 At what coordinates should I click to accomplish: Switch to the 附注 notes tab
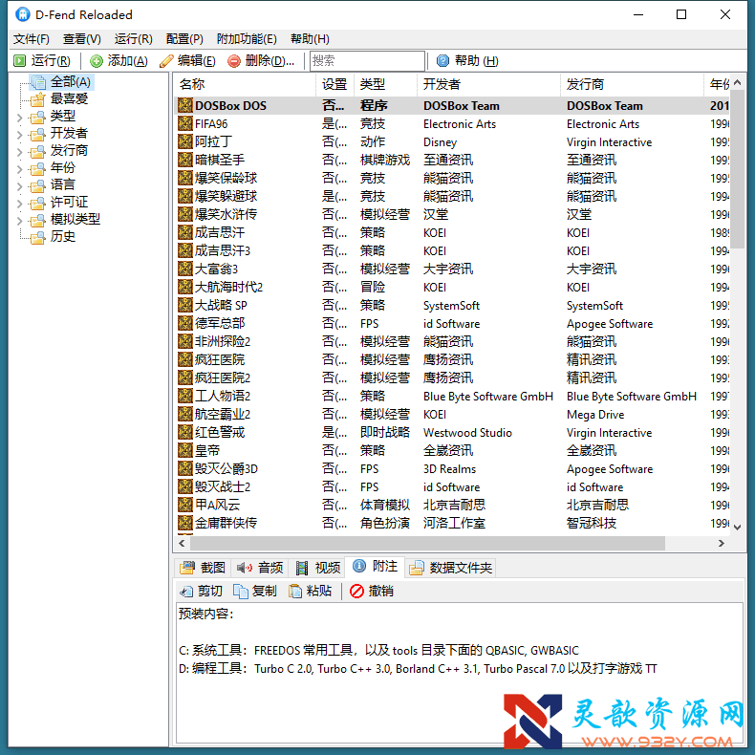(x=375, y=566)
